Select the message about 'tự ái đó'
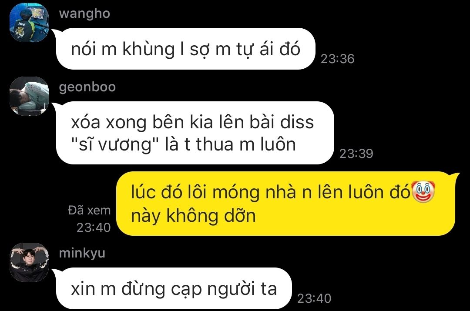470x311 pixels. click(x=186, y=49)
